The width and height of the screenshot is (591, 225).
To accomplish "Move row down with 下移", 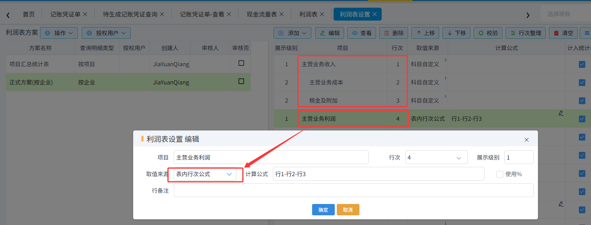I will [x=457, y=33].
